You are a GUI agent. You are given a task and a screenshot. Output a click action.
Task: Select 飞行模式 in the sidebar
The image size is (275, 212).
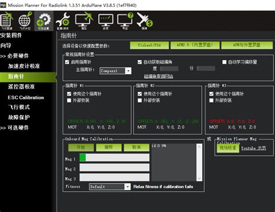coord(19,107)
